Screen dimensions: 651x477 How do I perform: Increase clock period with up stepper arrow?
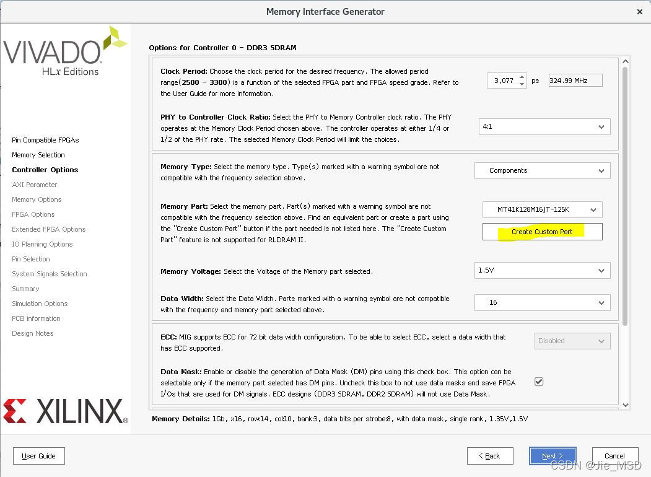point(522,77)
